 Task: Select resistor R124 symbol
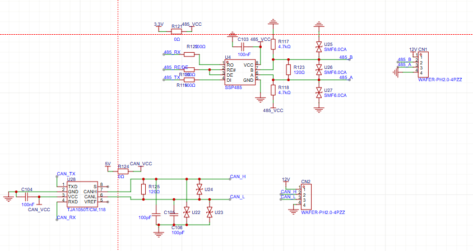point(123,171)
